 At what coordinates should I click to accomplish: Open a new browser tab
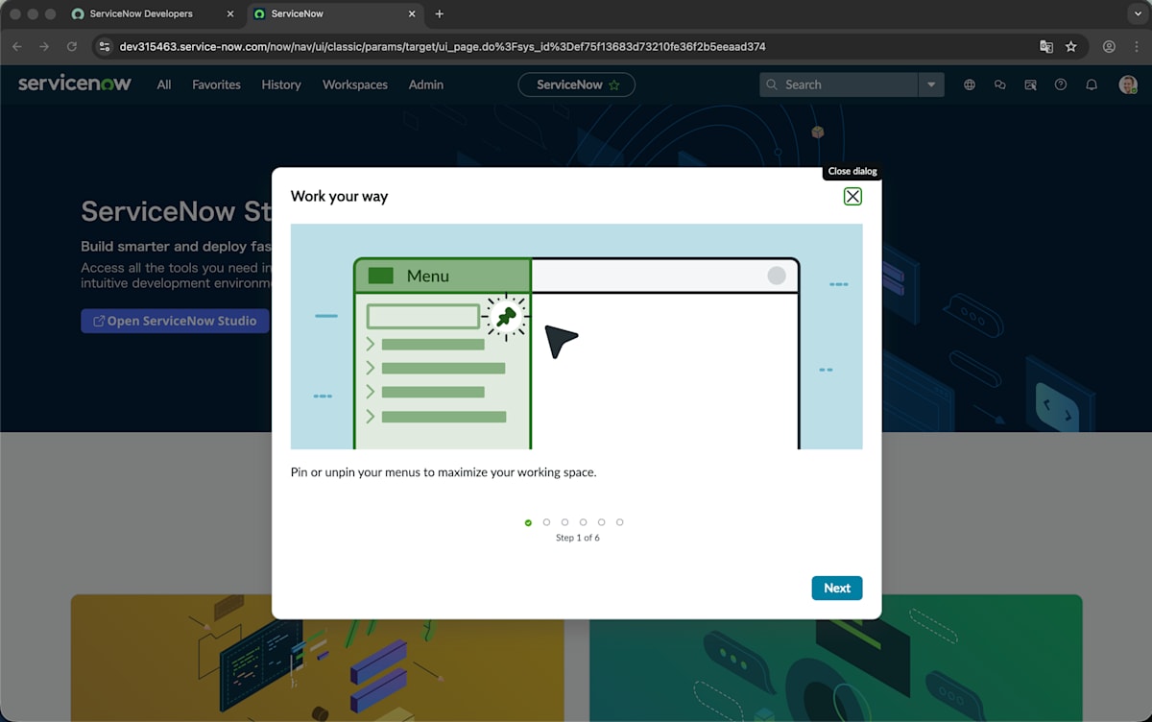tap(440, 14)
